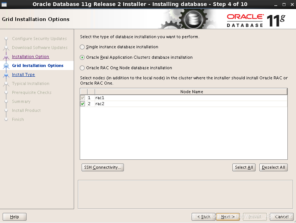Click the Prerequisite Checks step
This screenshot has width=296, height=223.
(32, 92)
